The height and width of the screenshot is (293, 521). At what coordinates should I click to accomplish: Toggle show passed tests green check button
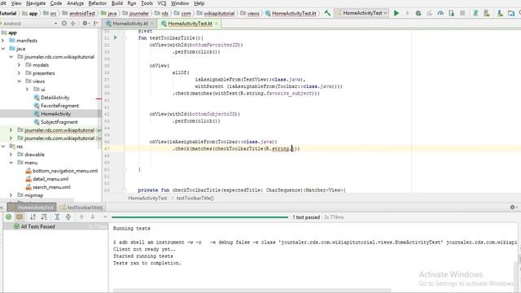[x=8, y=217]
